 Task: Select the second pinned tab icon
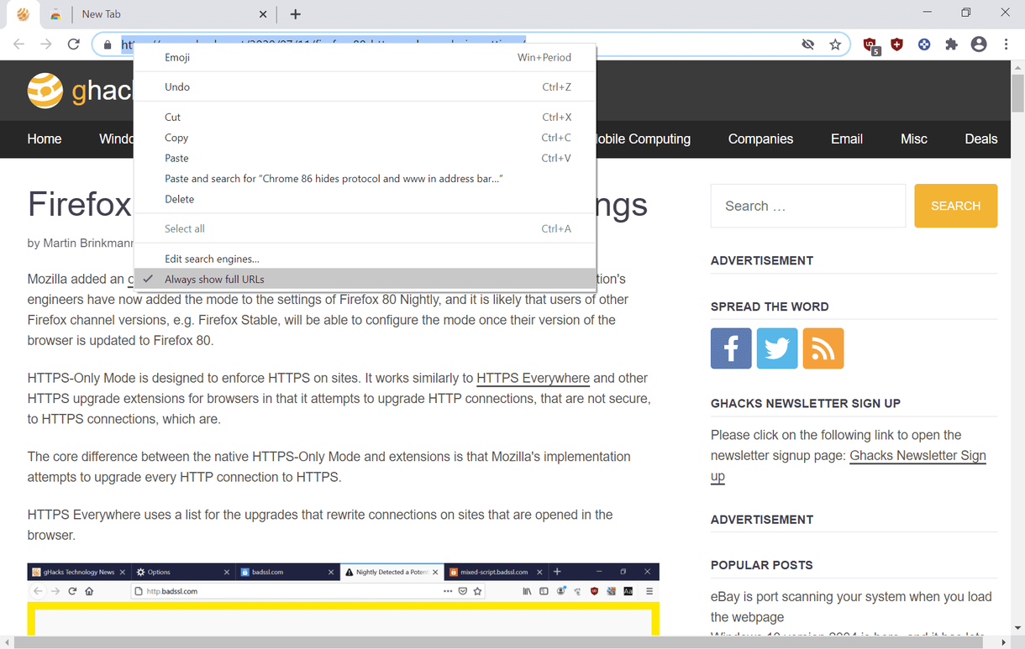[55, 14]
